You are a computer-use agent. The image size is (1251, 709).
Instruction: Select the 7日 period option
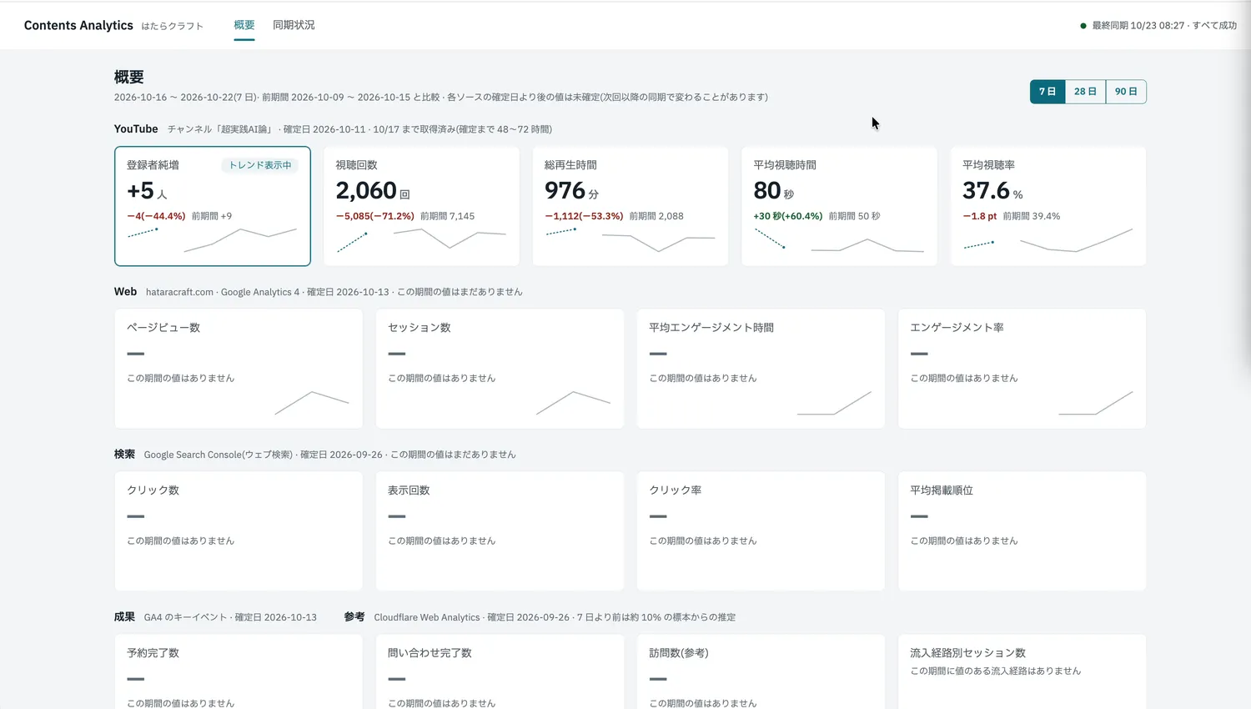(x=1048, y=92)
